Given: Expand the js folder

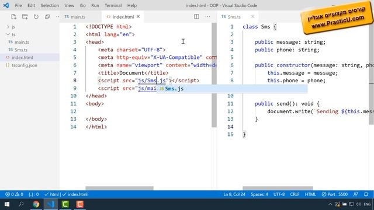Looking at the screenshot, I should pos(13,27).
